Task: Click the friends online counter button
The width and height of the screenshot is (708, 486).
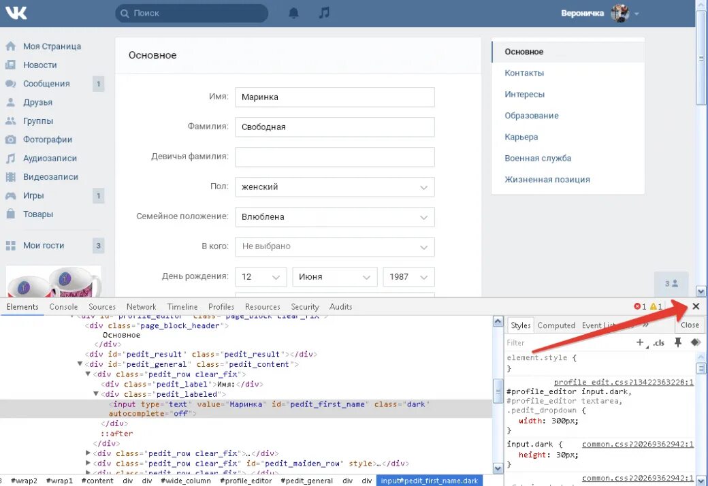Action: (x=671, y=284)
